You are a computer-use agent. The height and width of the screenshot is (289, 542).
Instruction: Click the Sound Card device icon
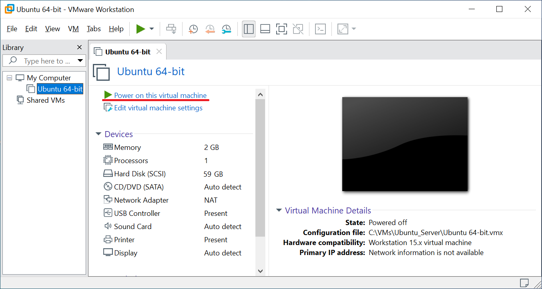click(x=108, y=226)
